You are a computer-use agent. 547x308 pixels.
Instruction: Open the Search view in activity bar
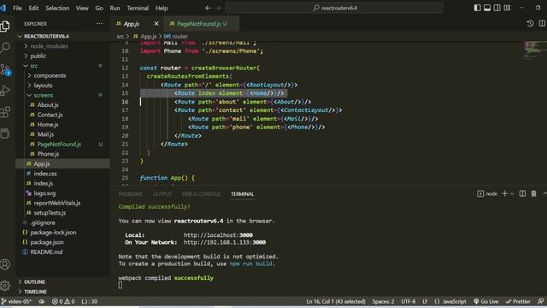tap(5, 48)
